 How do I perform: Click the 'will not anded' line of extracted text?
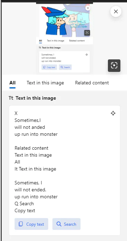coord(30,127)
